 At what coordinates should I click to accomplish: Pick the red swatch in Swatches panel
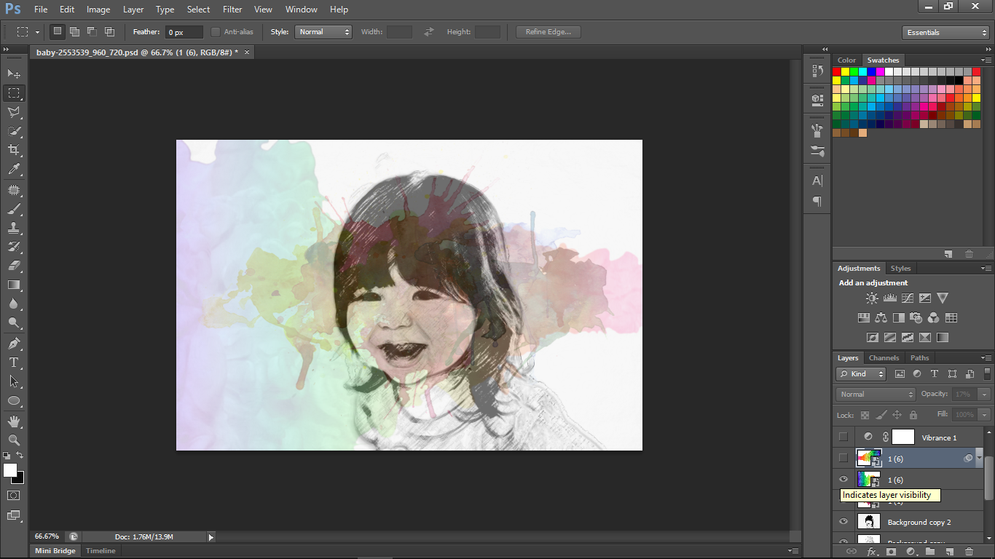(x=837, y=71)
